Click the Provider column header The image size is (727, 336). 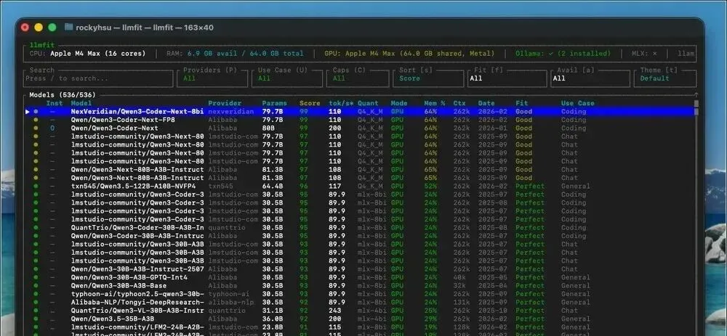(x=225, y=103)
